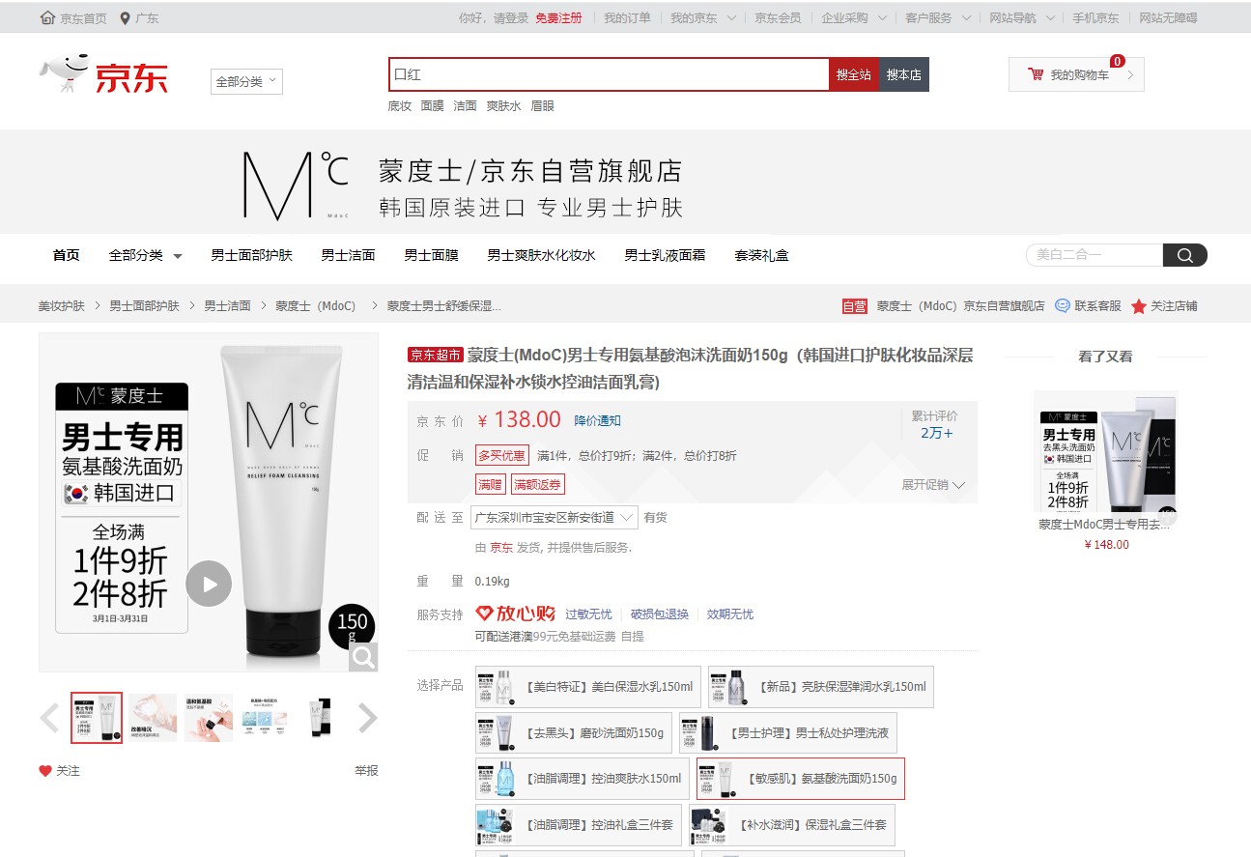Expand 我的京东 dropdown
The width and height of the screenshot is (1251, 857).
coord(703,18)
